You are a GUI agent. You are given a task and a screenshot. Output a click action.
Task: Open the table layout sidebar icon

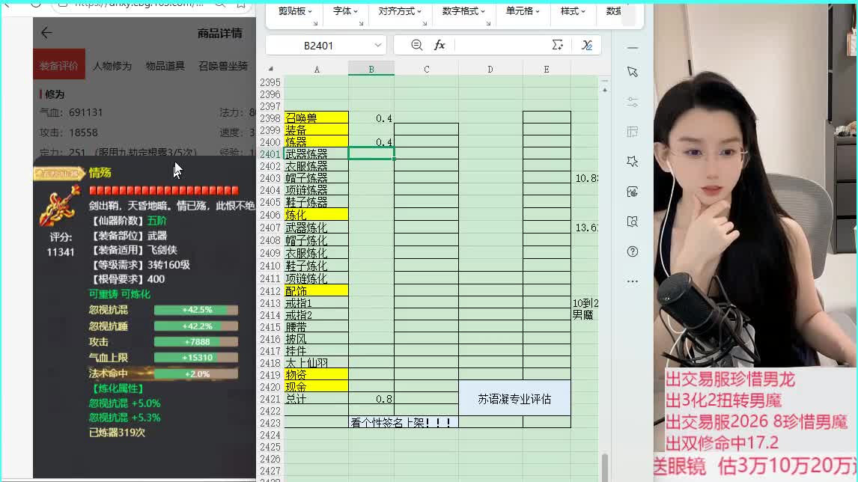[633, 132]
